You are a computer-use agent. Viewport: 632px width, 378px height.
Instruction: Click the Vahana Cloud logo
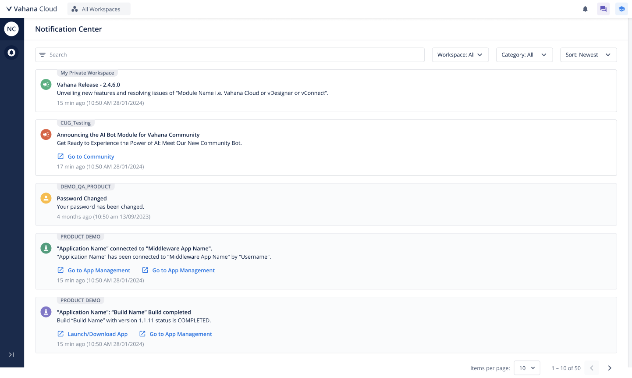[x=31, y=9]
